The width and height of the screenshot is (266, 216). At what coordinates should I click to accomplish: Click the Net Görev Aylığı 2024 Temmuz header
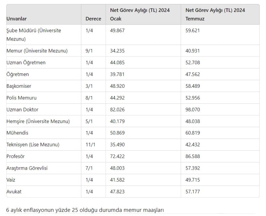point(215,14)
